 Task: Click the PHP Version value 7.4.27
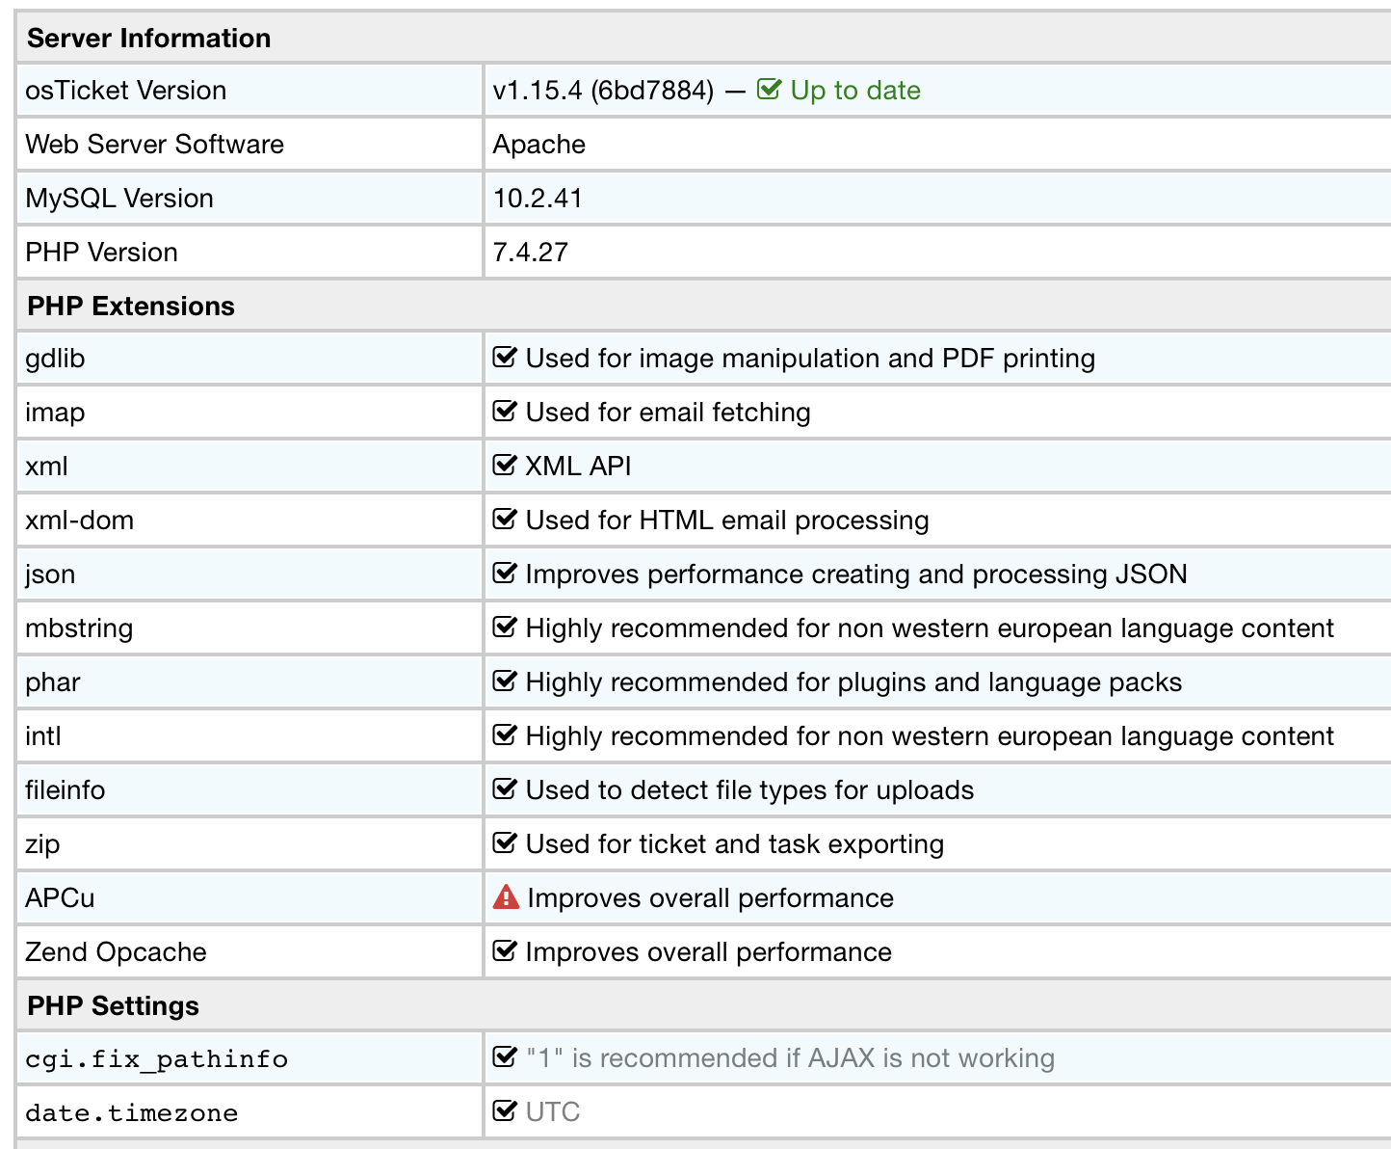531,253
